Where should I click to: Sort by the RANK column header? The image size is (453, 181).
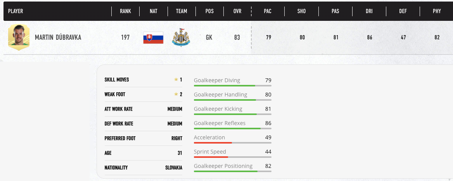pyautogui.click(x=125, y=11)
